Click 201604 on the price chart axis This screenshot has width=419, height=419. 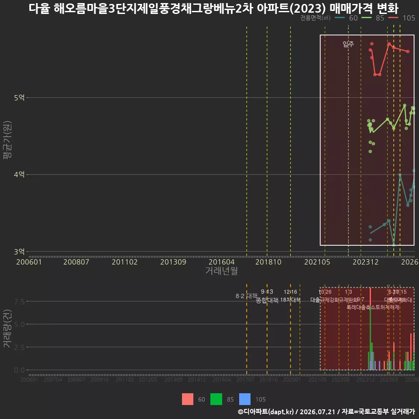click(222, 262)
